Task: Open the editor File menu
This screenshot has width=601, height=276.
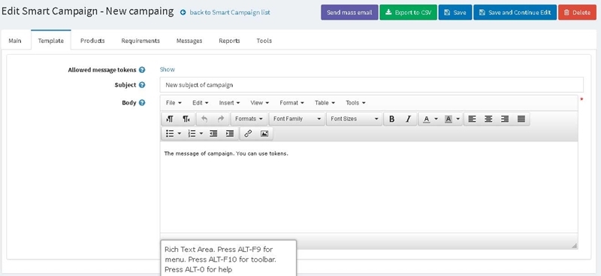Action: click(x=174, y=103)
